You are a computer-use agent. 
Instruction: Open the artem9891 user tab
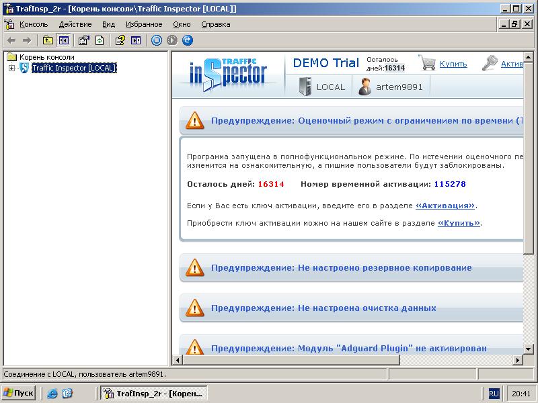click(391, 87)
